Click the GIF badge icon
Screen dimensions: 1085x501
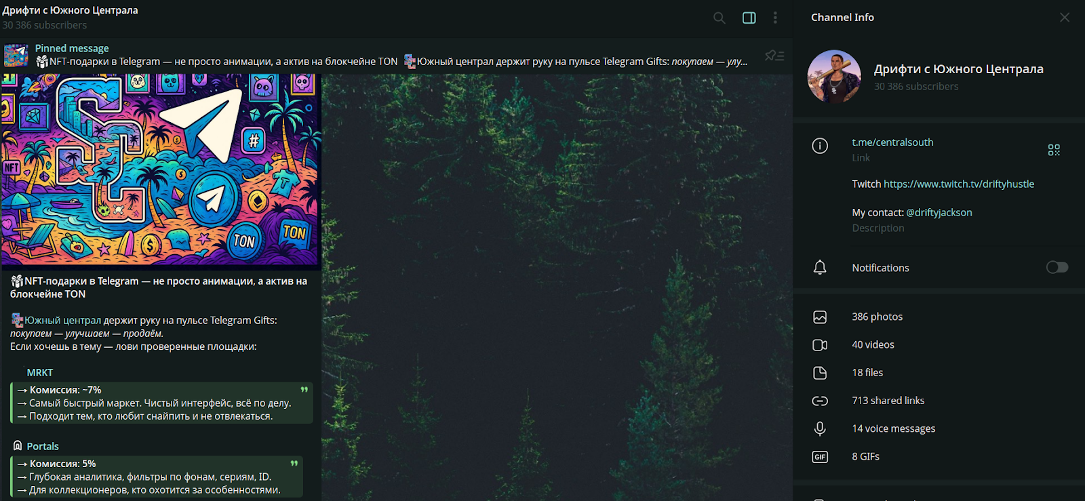tap(820, 457)
